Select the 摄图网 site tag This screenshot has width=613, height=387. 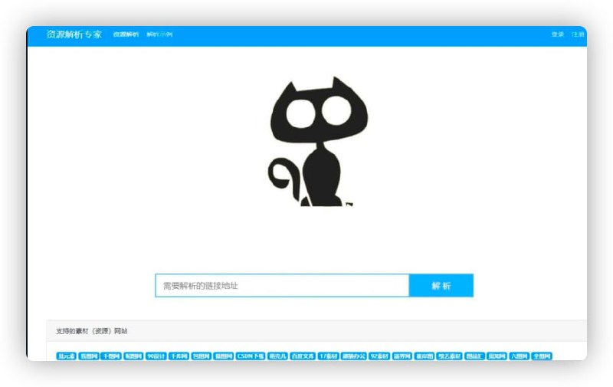coord(224,356)
